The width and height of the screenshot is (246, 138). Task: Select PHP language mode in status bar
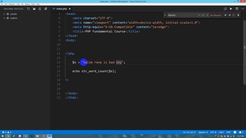point(228,132)
